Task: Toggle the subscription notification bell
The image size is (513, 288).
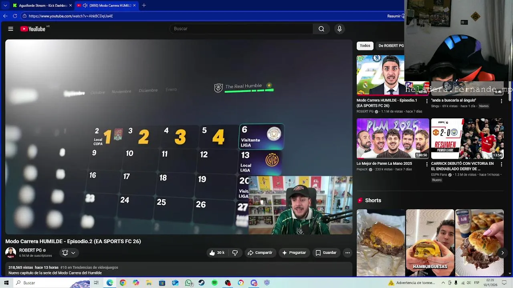Action: (65, 253)
